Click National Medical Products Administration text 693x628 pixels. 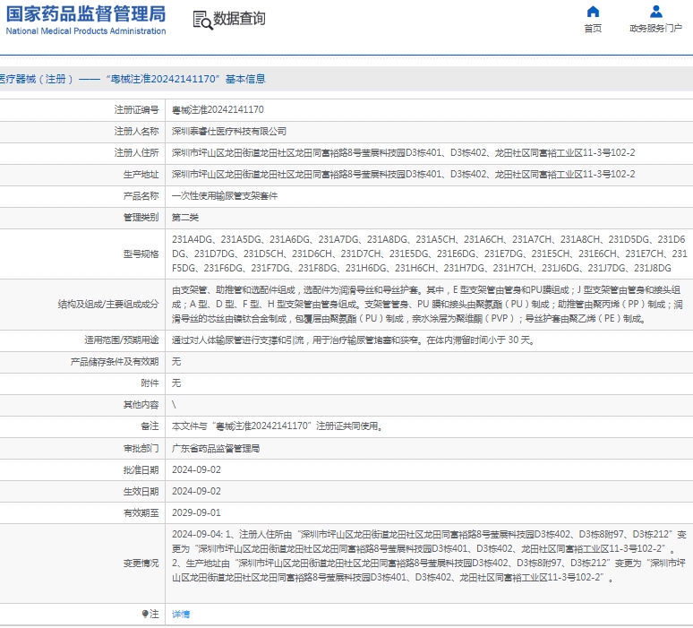(x=86, y=31)
